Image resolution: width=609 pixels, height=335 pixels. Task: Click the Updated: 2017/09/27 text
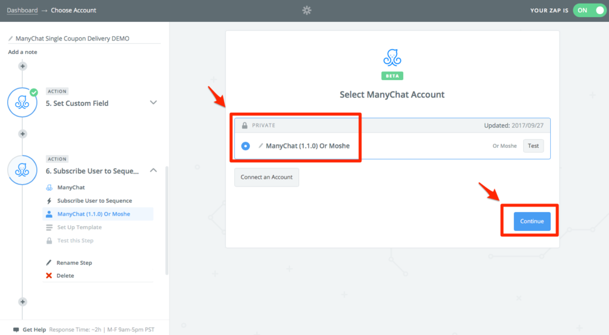tap(514, 125)
